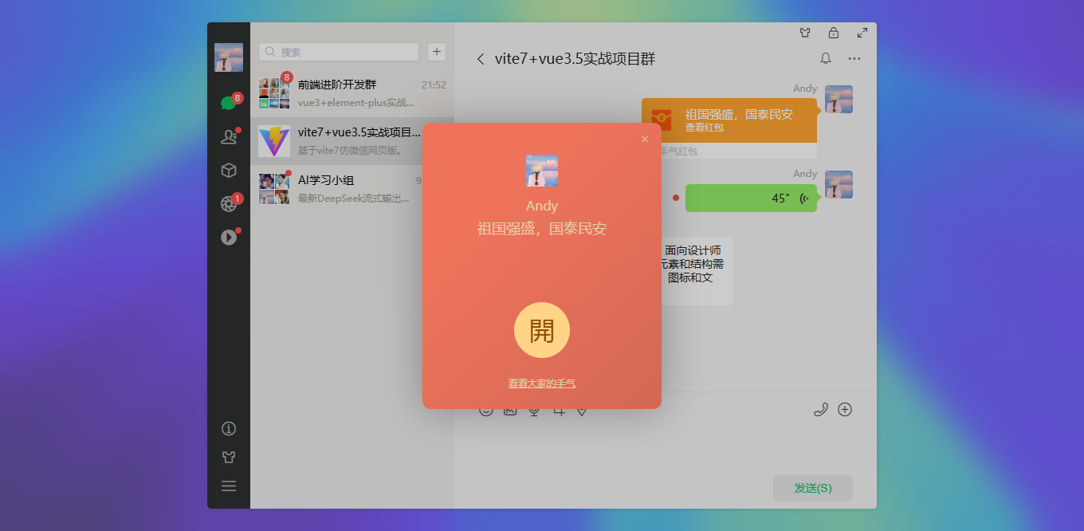Start a voice call with the phone icon
Viewport: 1084px width, 531px height.
point(821,409)
